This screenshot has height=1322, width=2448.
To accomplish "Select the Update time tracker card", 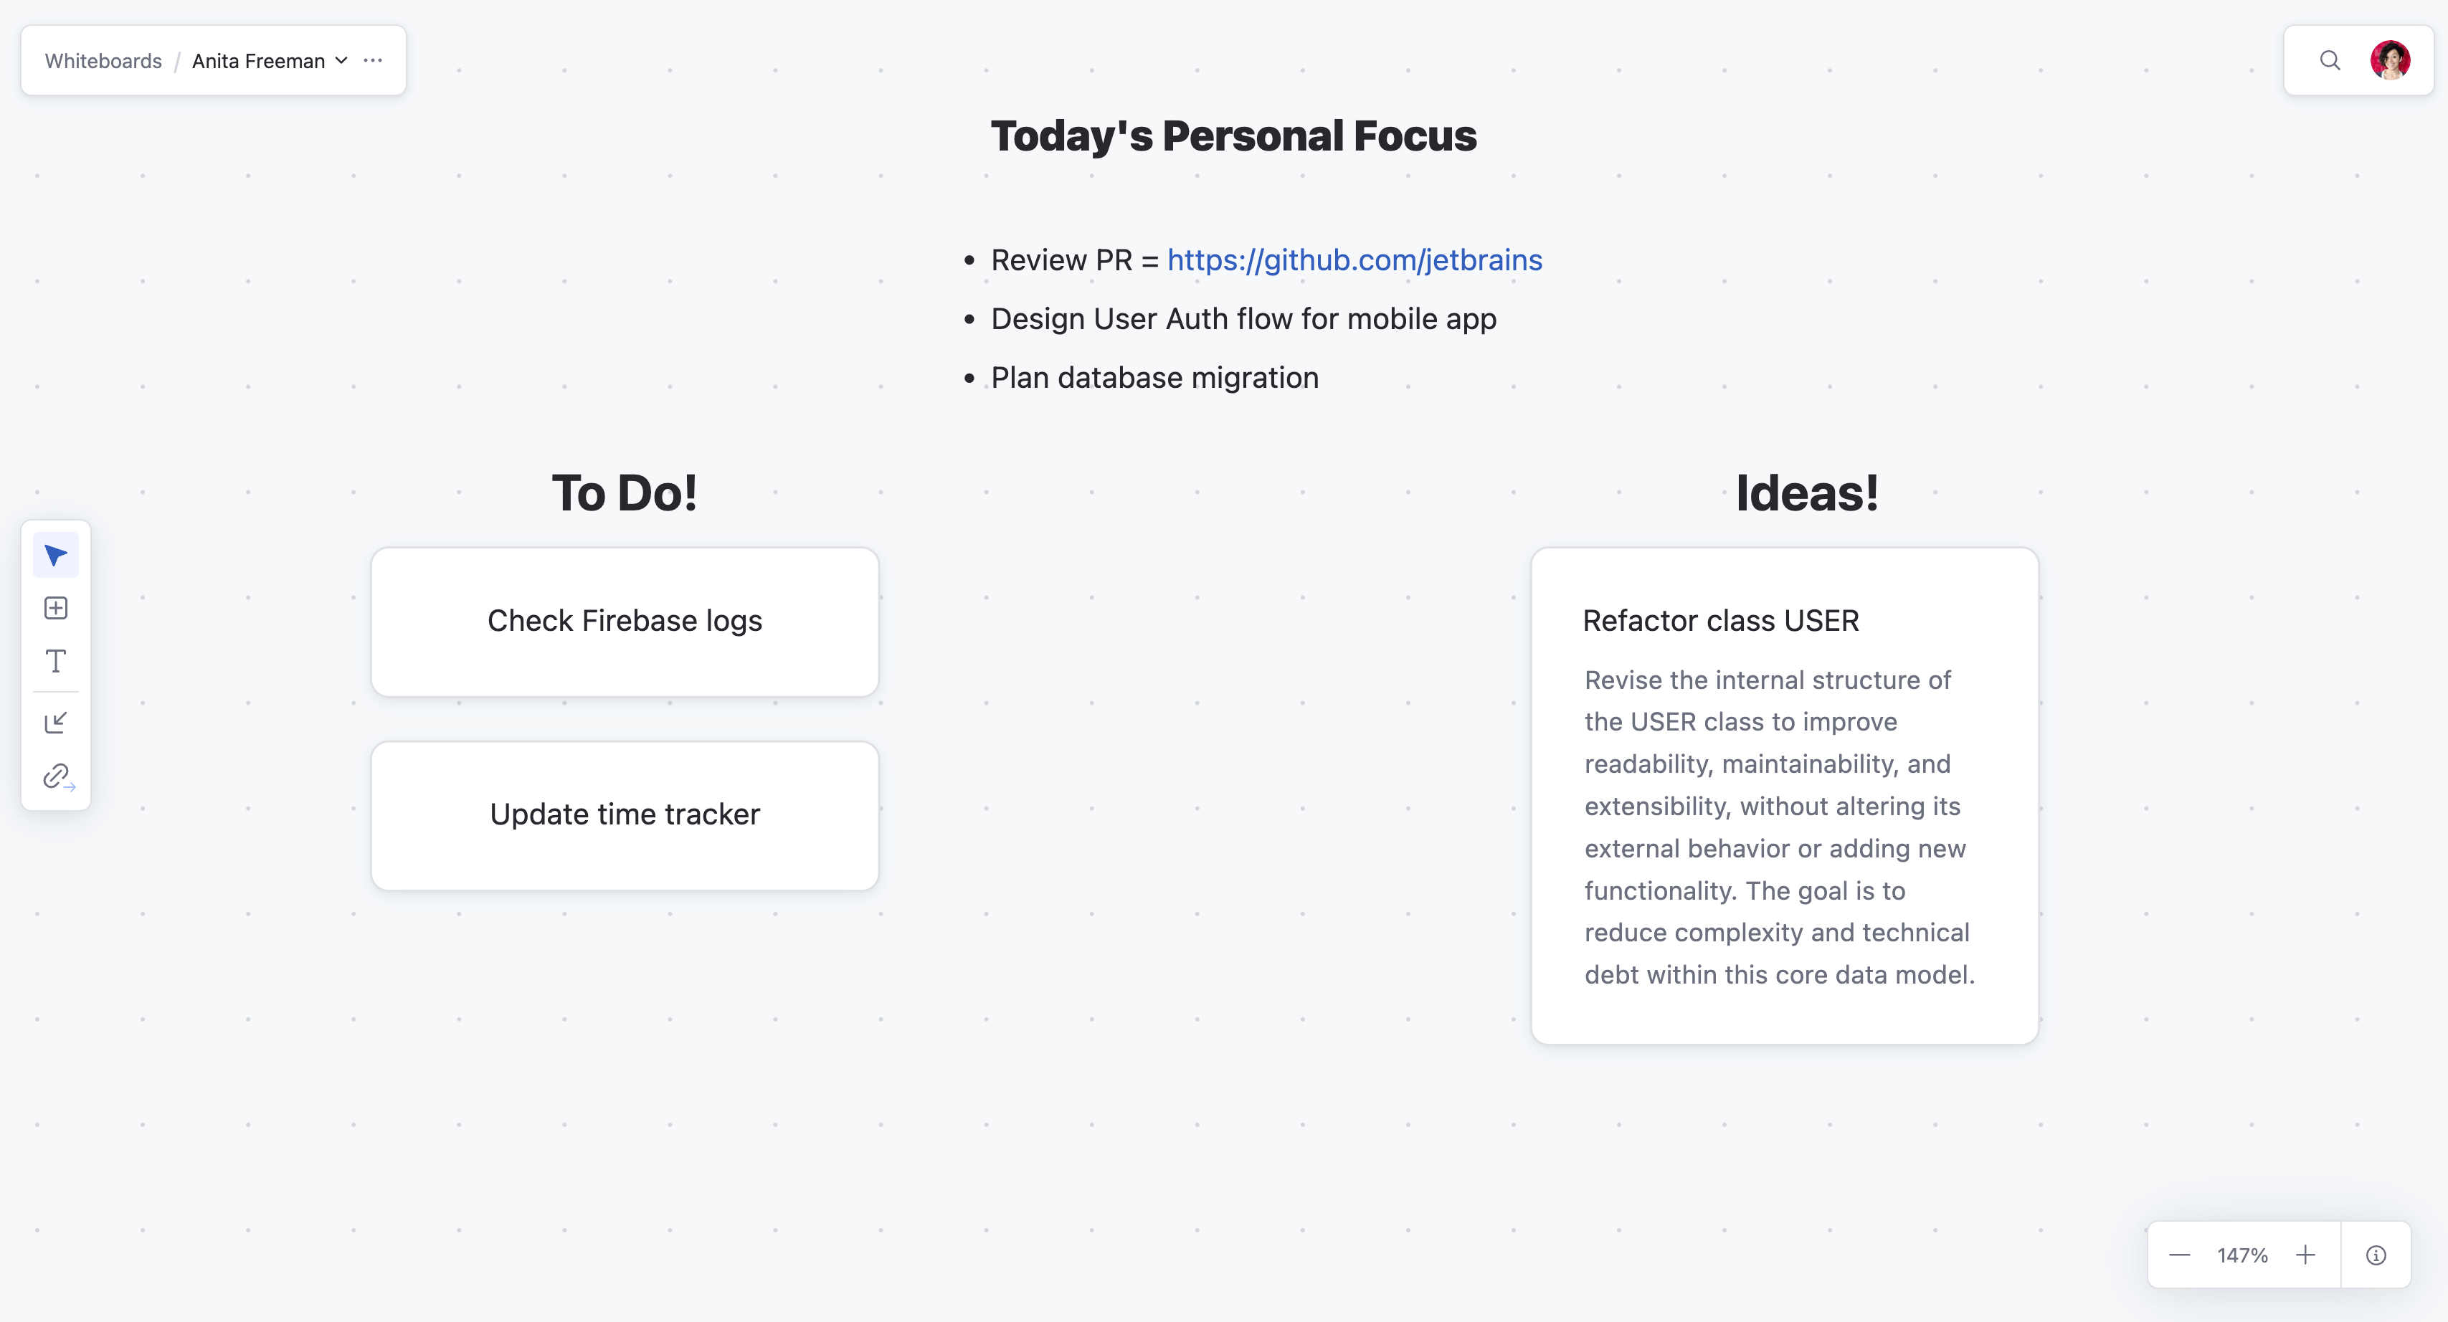I will click(x=625, y=815).
